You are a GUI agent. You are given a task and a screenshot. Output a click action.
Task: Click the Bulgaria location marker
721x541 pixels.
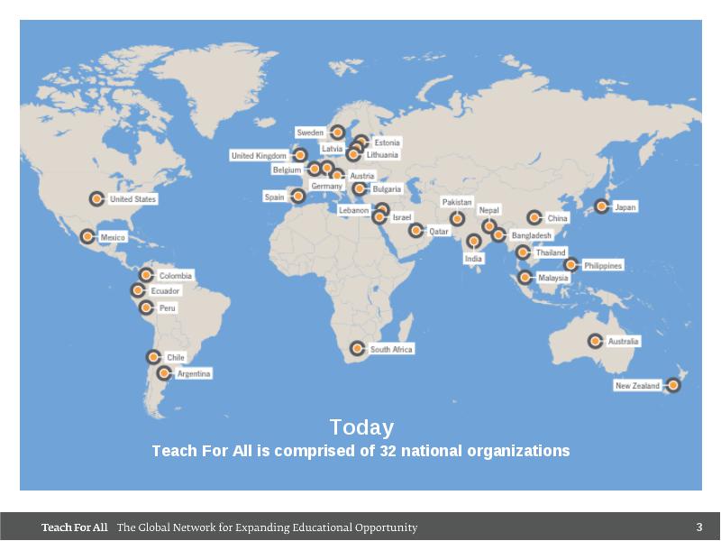coord(360,188)
